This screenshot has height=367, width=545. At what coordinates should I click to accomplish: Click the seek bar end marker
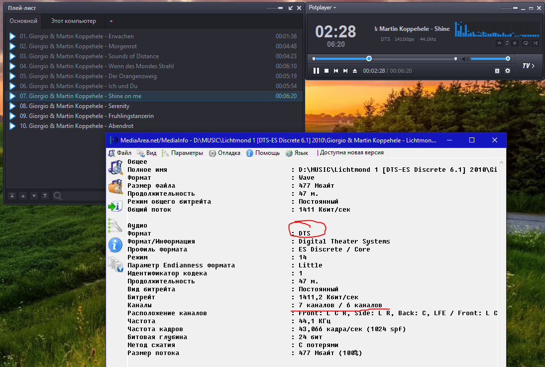click(456, 59)
